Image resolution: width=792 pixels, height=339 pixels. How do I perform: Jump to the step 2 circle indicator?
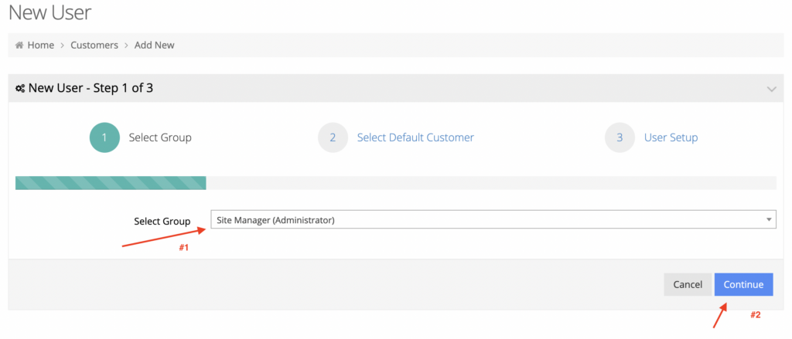(333, 137)
